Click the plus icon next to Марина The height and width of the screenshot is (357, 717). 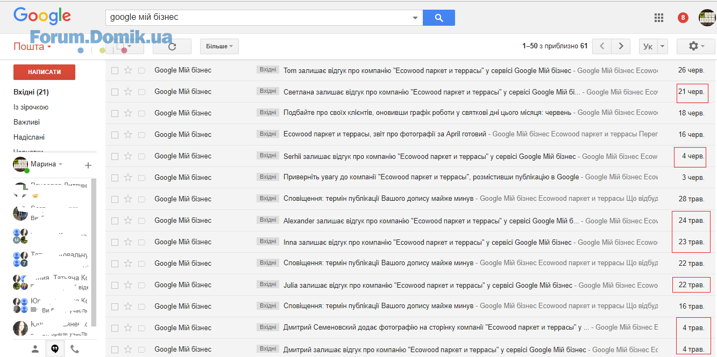(88, 165)
